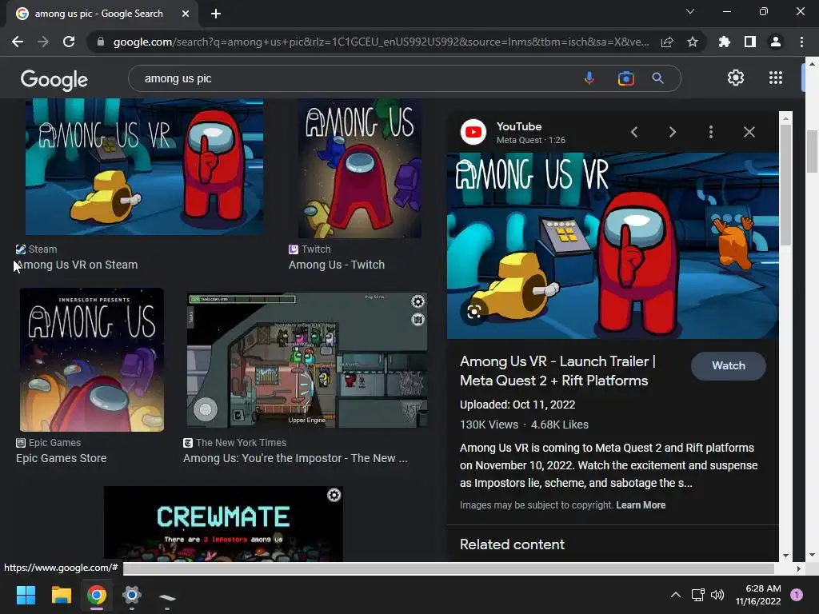Screen dimensions: 819x614
Task: Toggle Chrome side panel
Action: pos(750,42)
